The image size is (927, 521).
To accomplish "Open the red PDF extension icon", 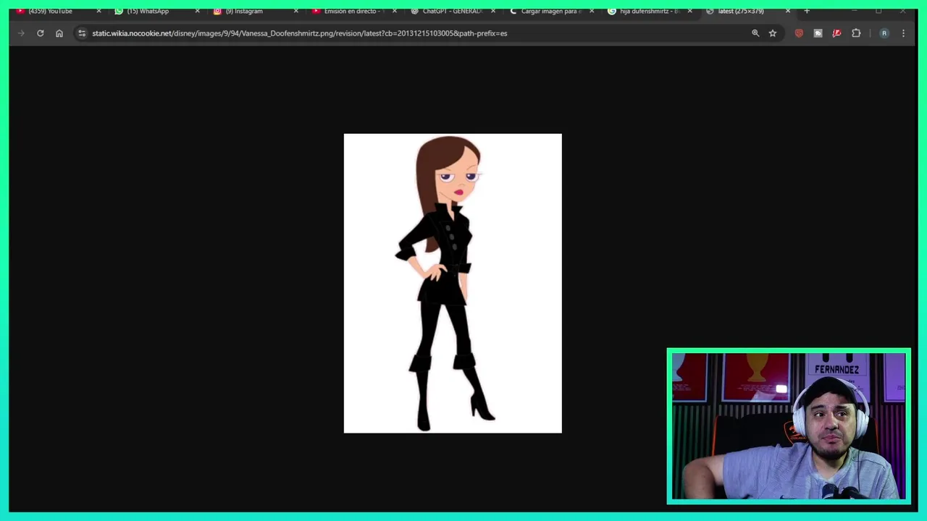I will coord(837,33).
